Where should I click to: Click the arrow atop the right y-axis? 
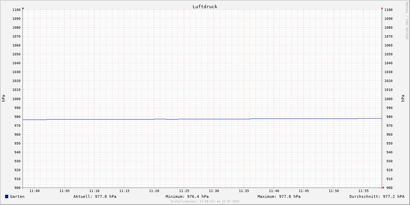382,8
